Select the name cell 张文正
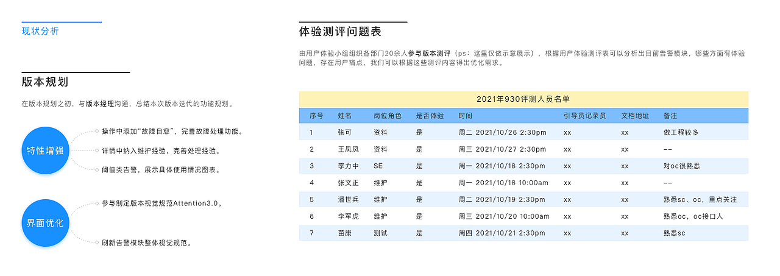Screen dimensions: 780x276 349,182
